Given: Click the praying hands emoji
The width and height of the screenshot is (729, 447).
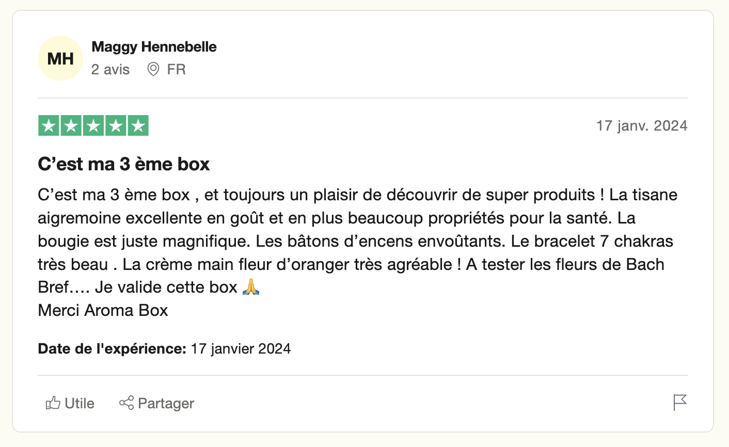Looking at the screenshot, I should pyautogui.click(x=251, y=286).
